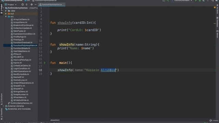Click the expand/collapse all icon in Project toolbar
This screenshot has width=219, height=123.
[x=27, y=4]
